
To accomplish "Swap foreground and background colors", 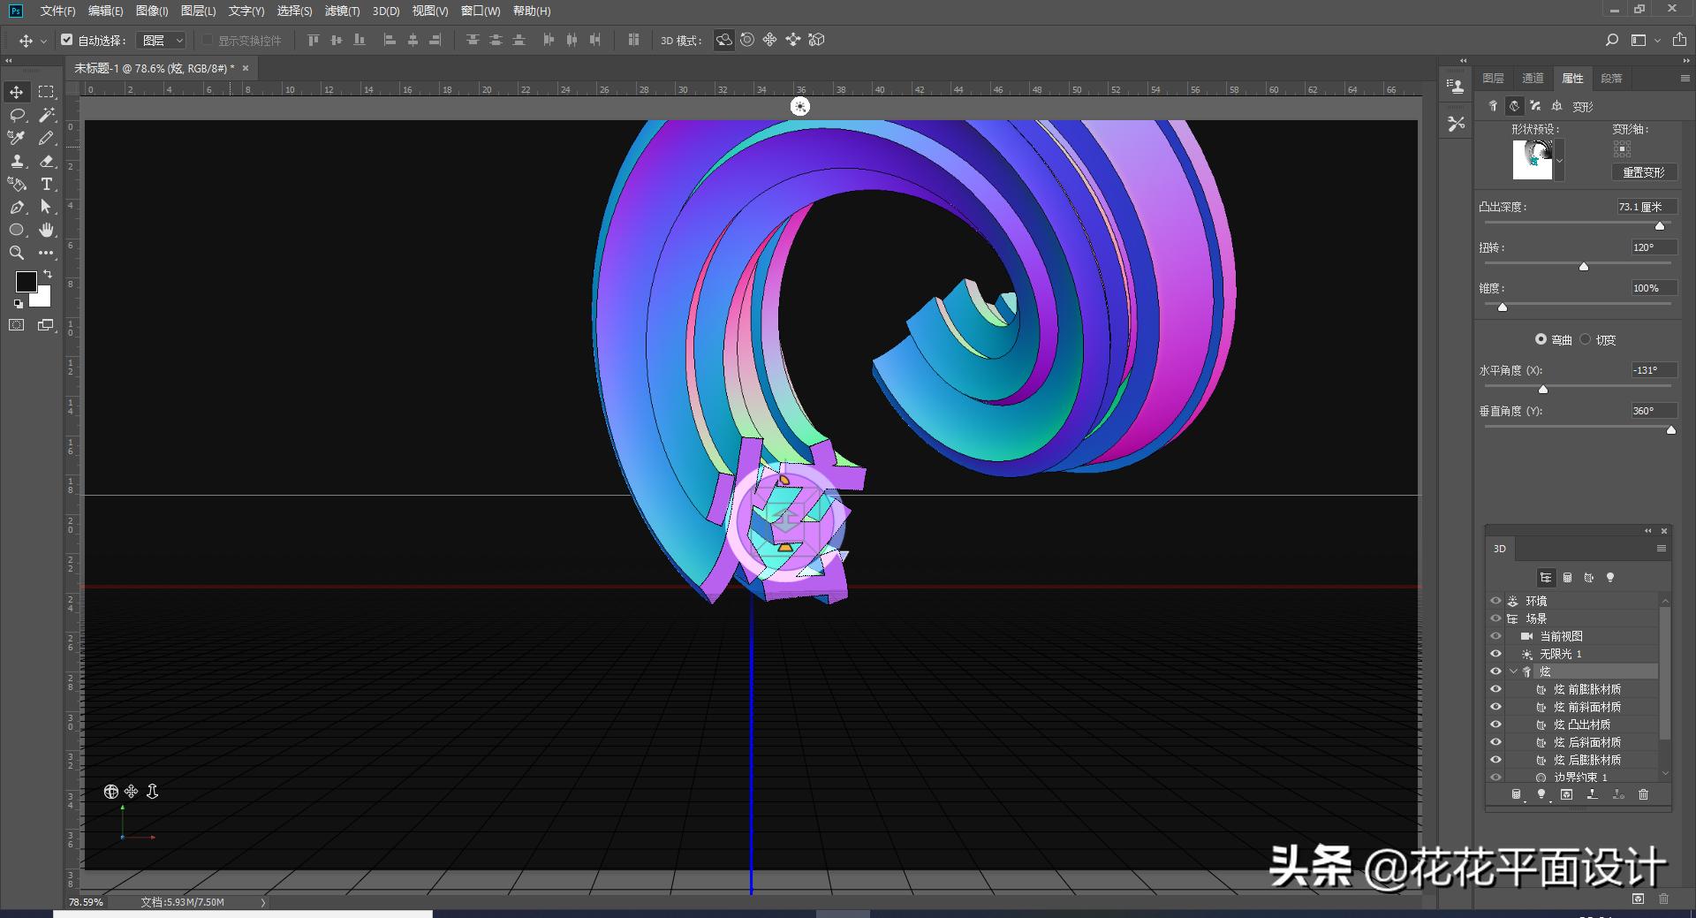I will 48,275.
